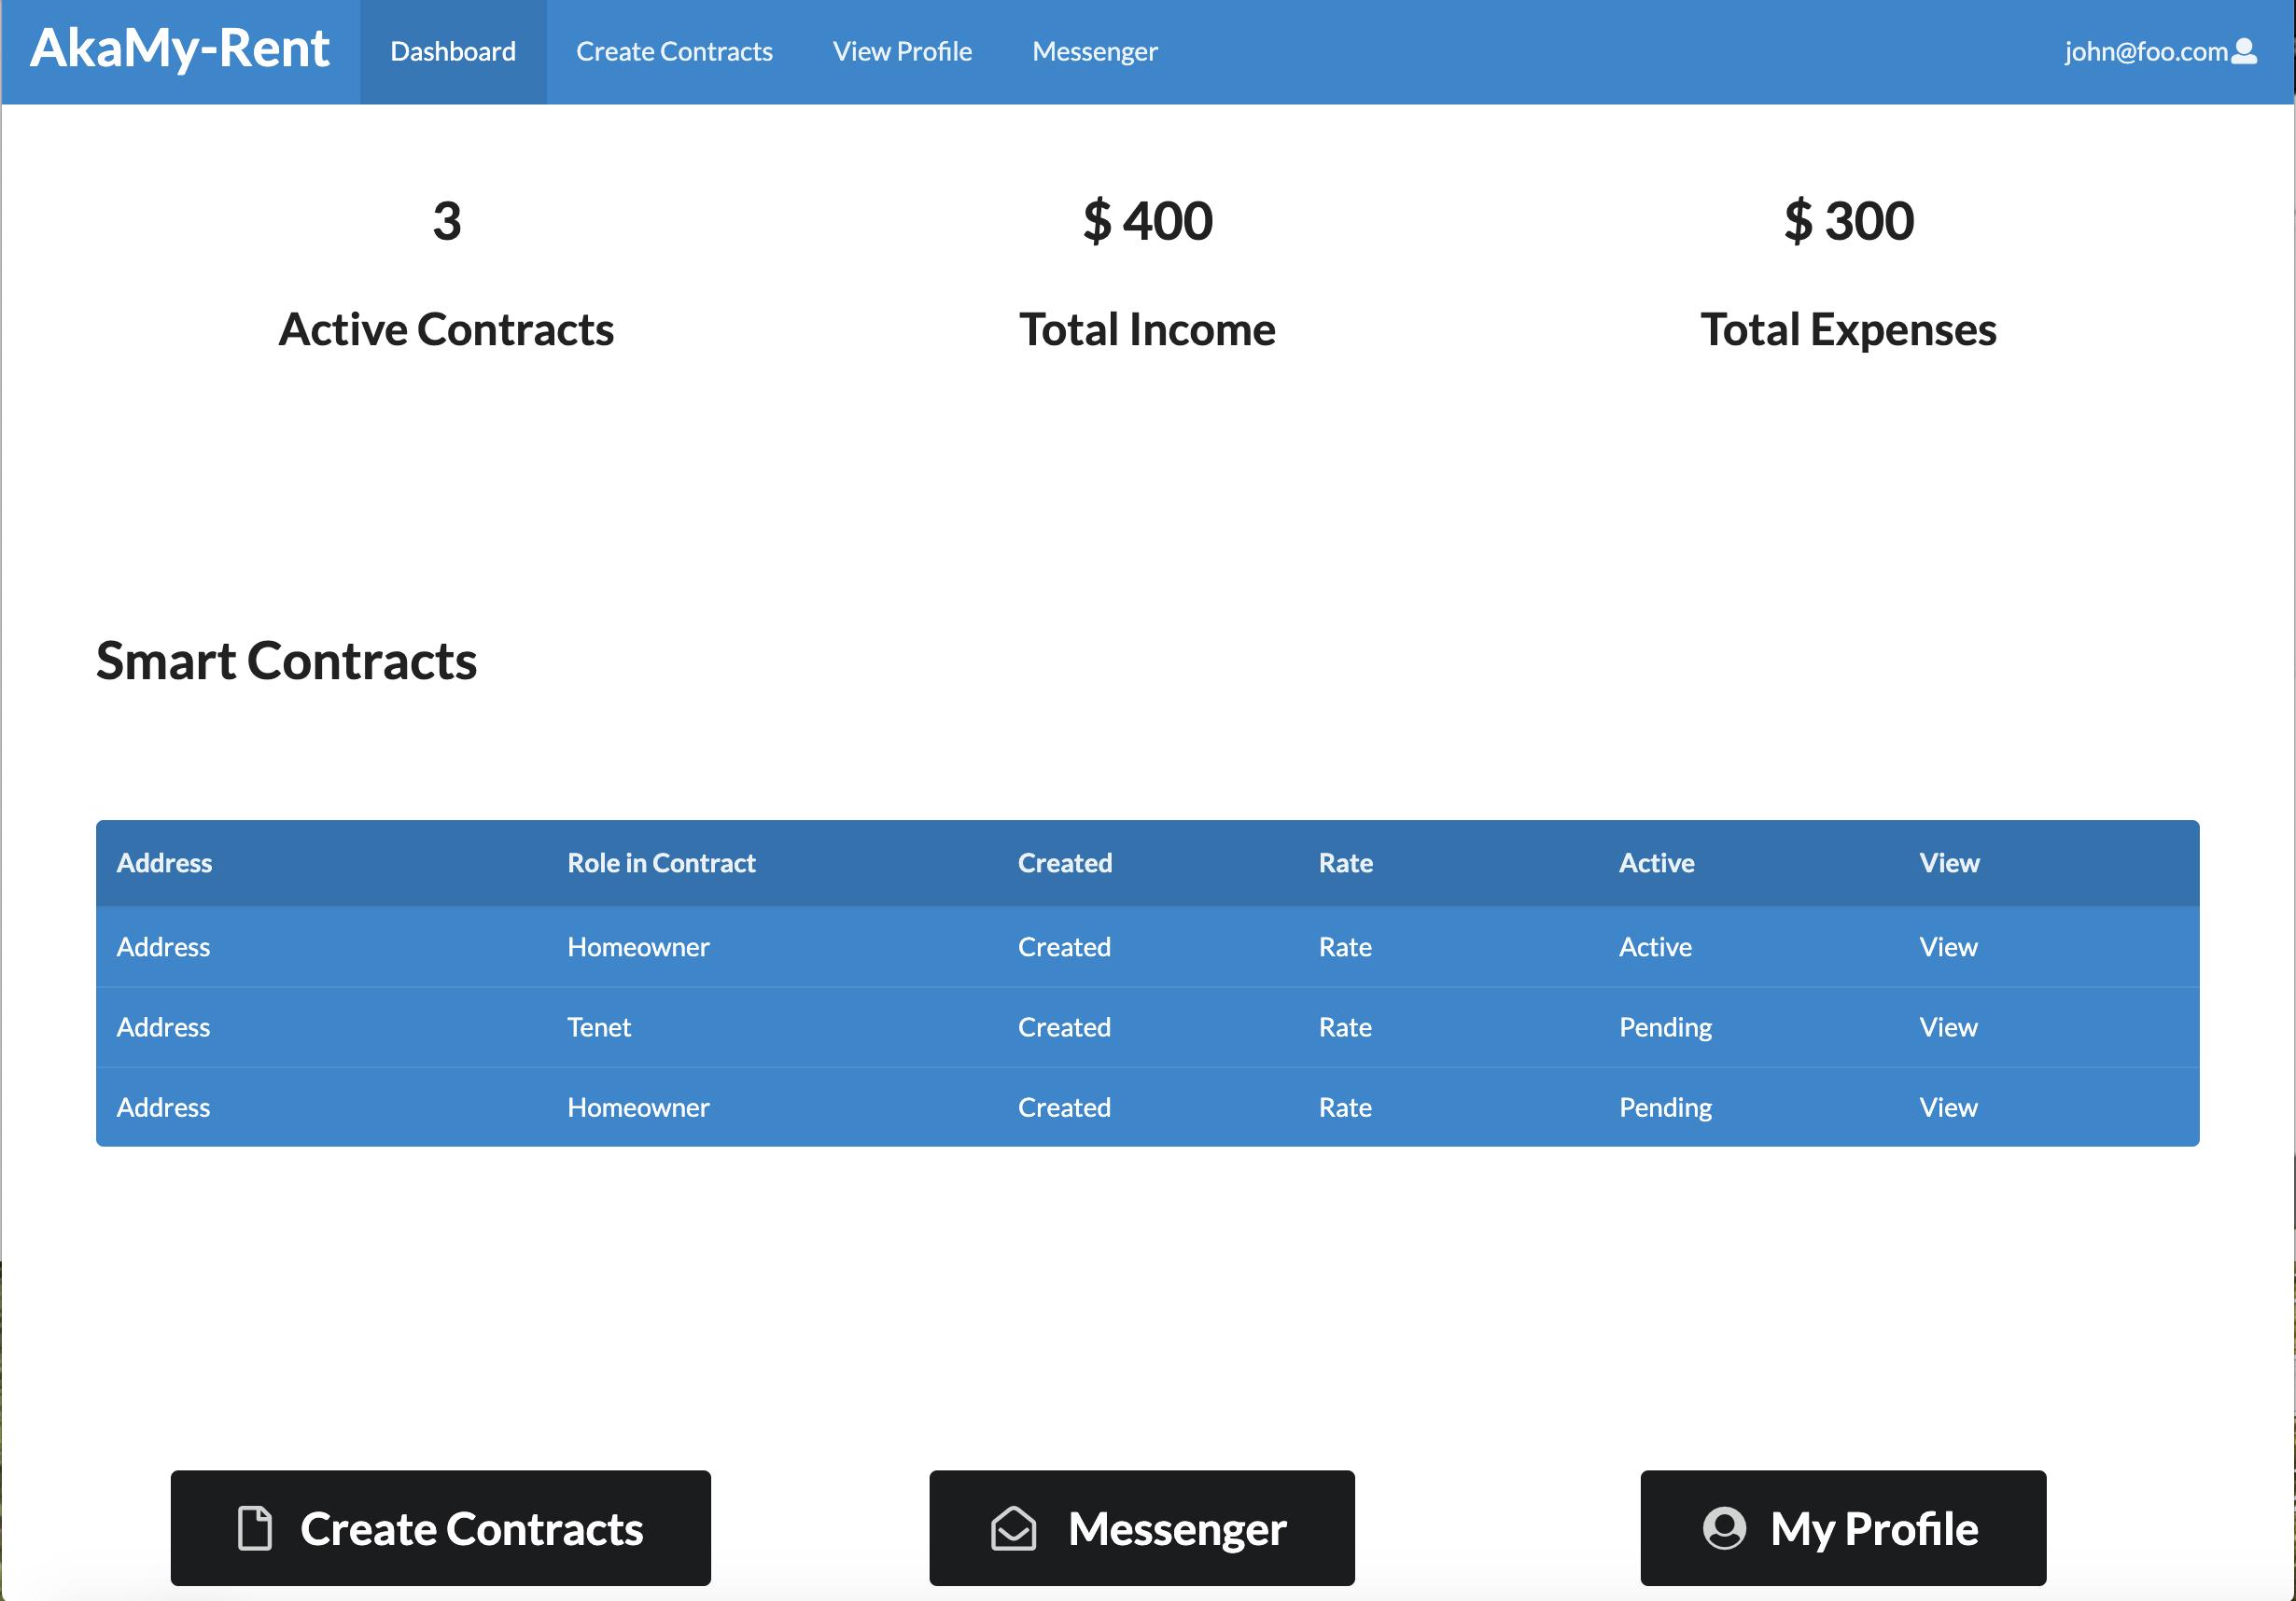Click Created cell in the Tenet row
Screen dimensions: 2296x1601
click(1064, 1026)
